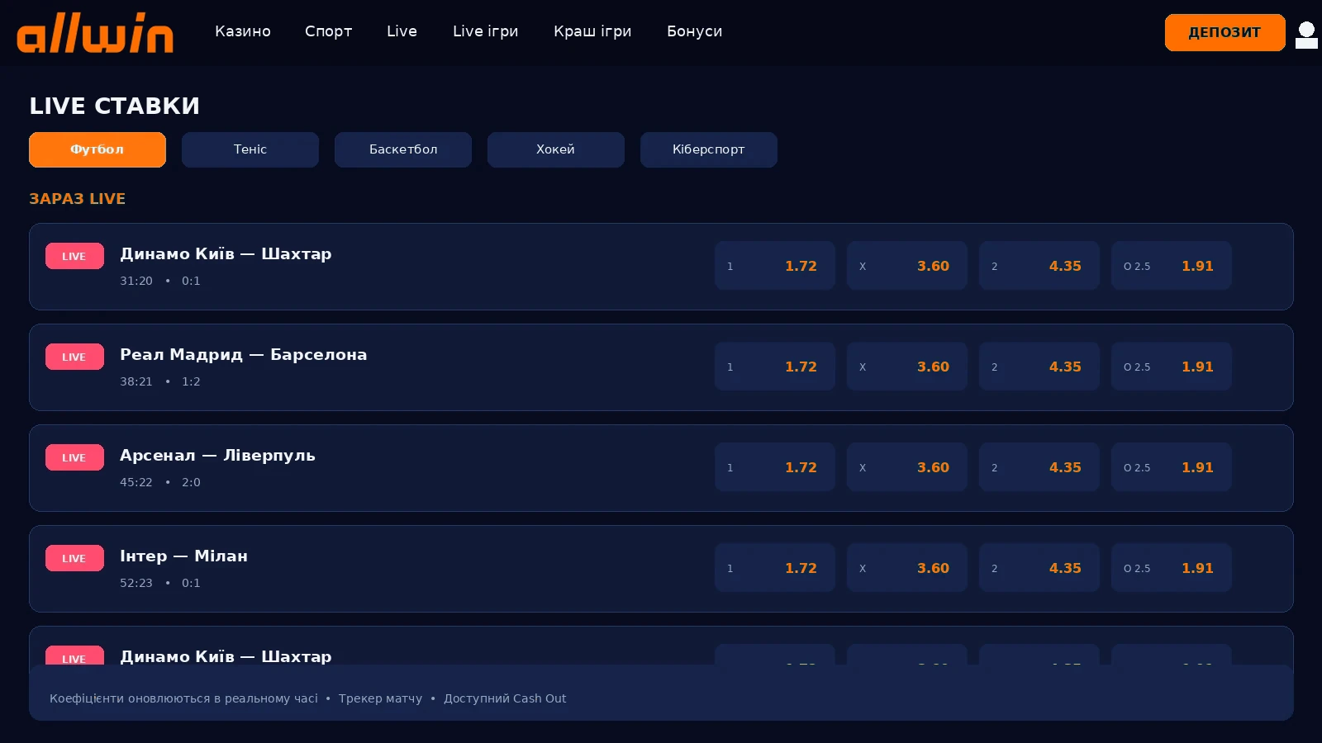This screenshot has height=743, width=1322.
Task: Click LIVE badge for Інтер — Мілан
Action: tap(74, 558)
